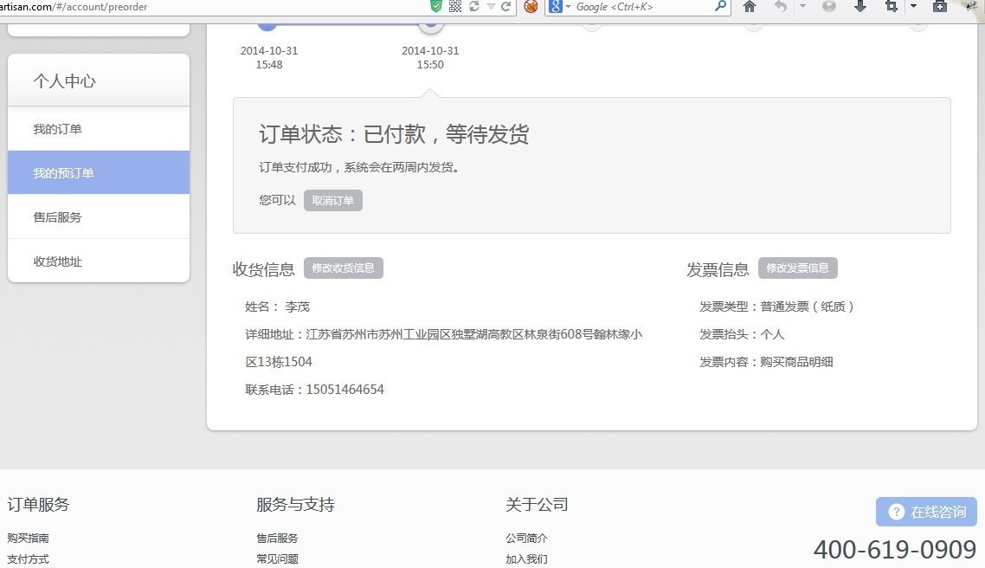The image size is (985, 568).
Task: Click the 收货信息 section heading
Action: [264, 269]
